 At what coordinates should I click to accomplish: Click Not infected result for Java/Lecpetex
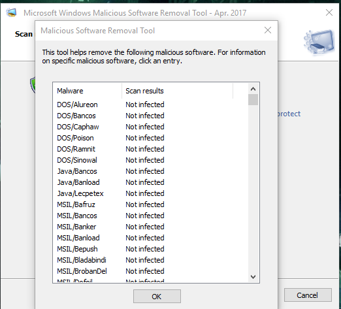[x=145, y=193]
